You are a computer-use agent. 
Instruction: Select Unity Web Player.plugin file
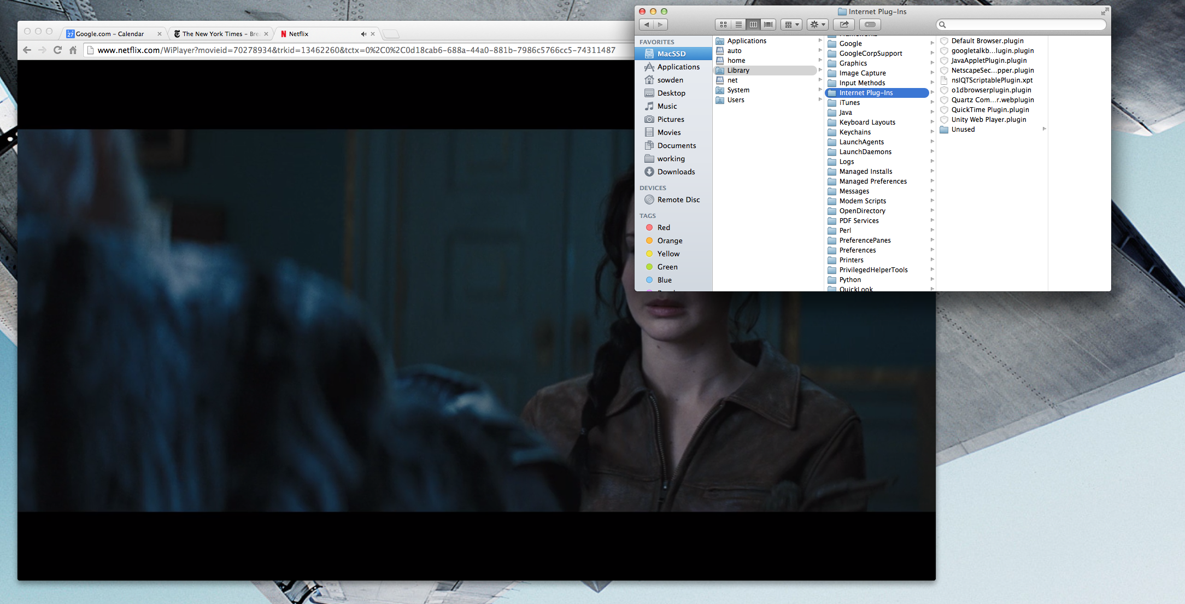tap(993, 120)
